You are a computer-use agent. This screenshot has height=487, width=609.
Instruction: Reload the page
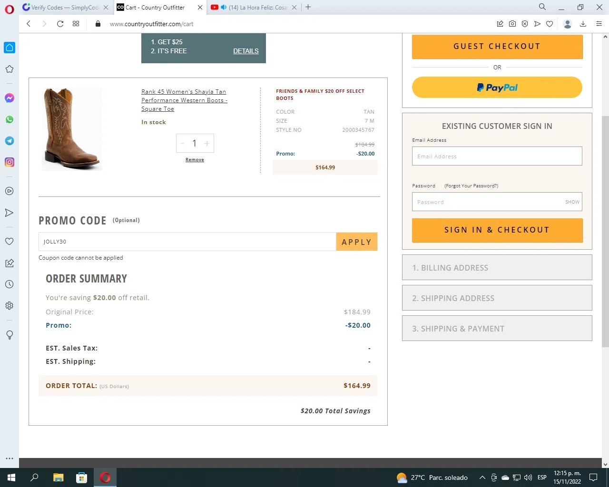60,24
